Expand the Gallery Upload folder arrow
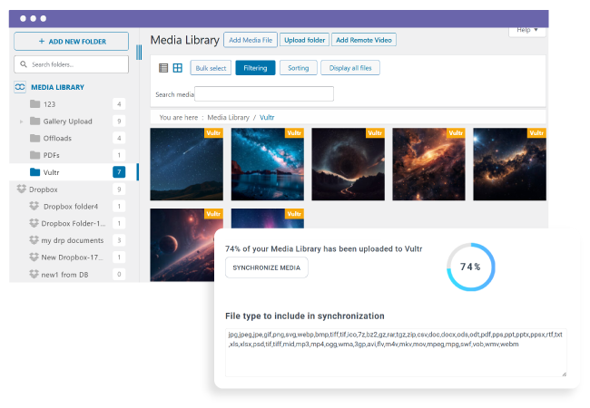Image resolution: width=590 pixels, height=408 pixels. [21, 121]
